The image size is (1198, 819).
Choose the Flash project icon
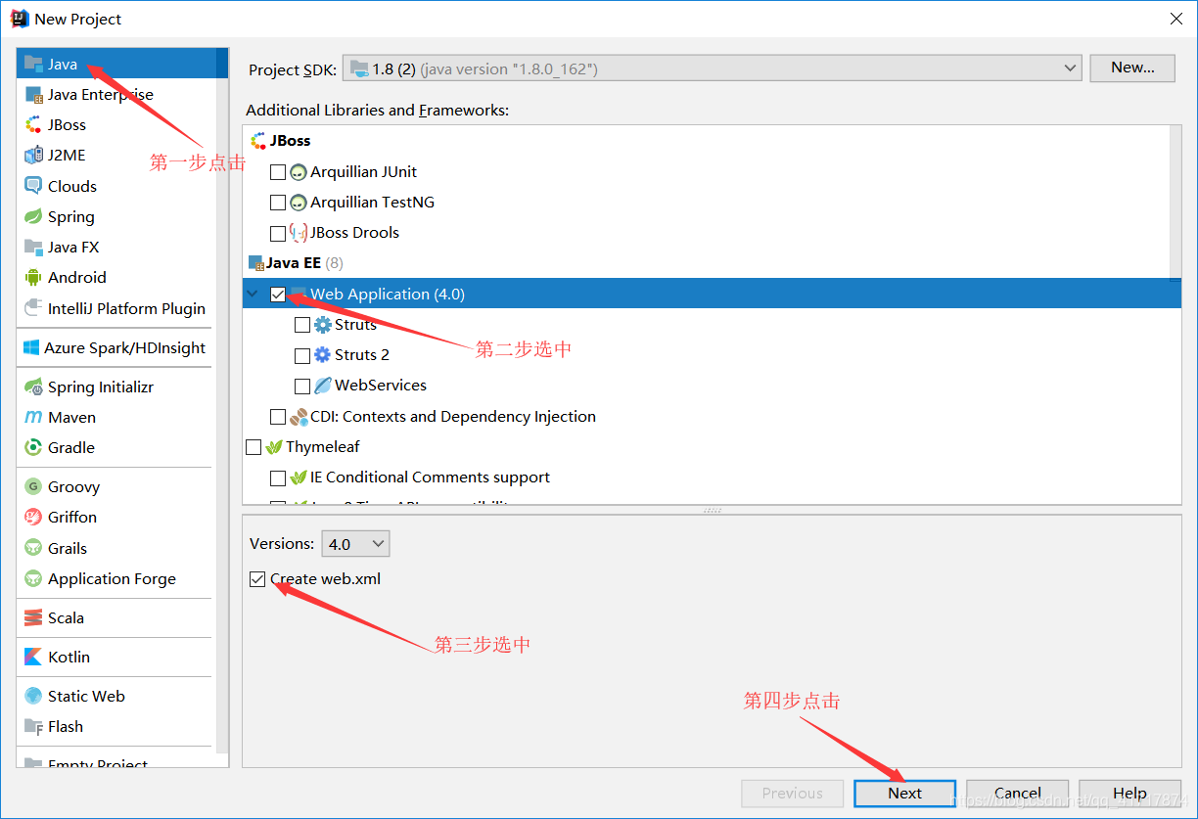33,726
